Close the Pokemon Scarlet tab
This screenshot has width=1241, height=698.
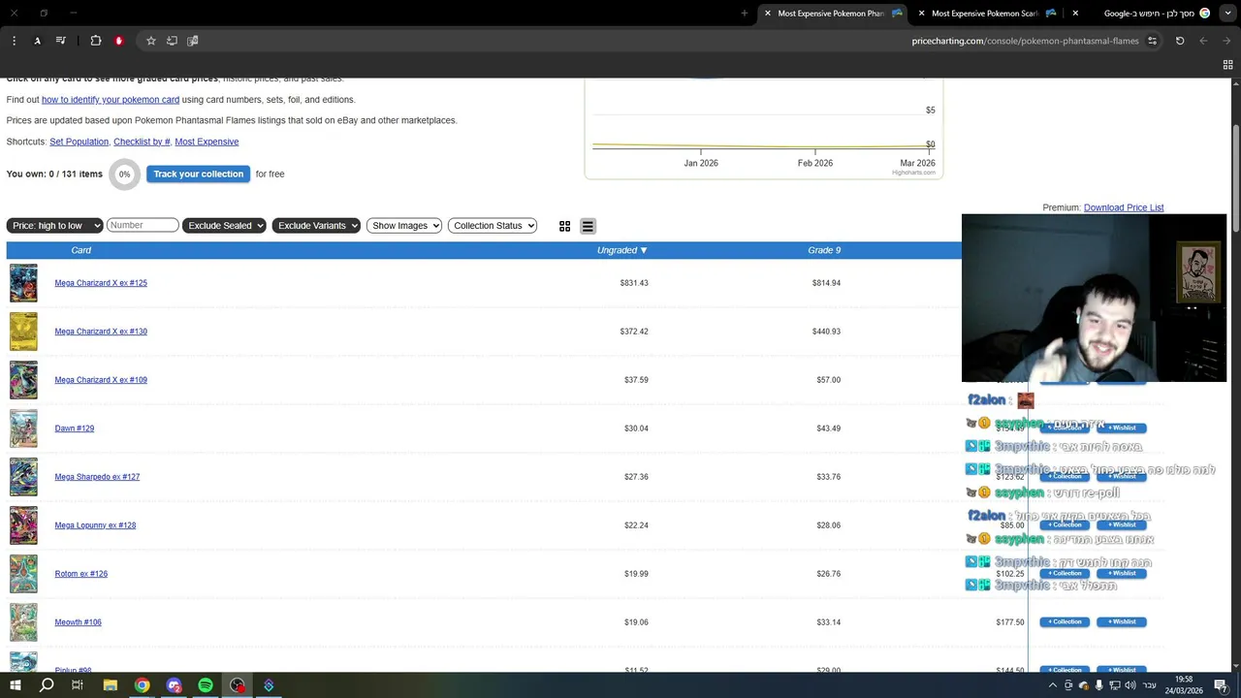[x=921, y=14]
